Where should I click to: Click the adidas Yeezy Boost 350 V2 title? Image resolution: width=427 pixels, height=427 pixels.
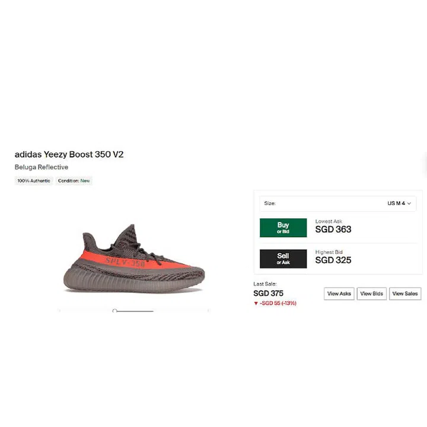69,154
